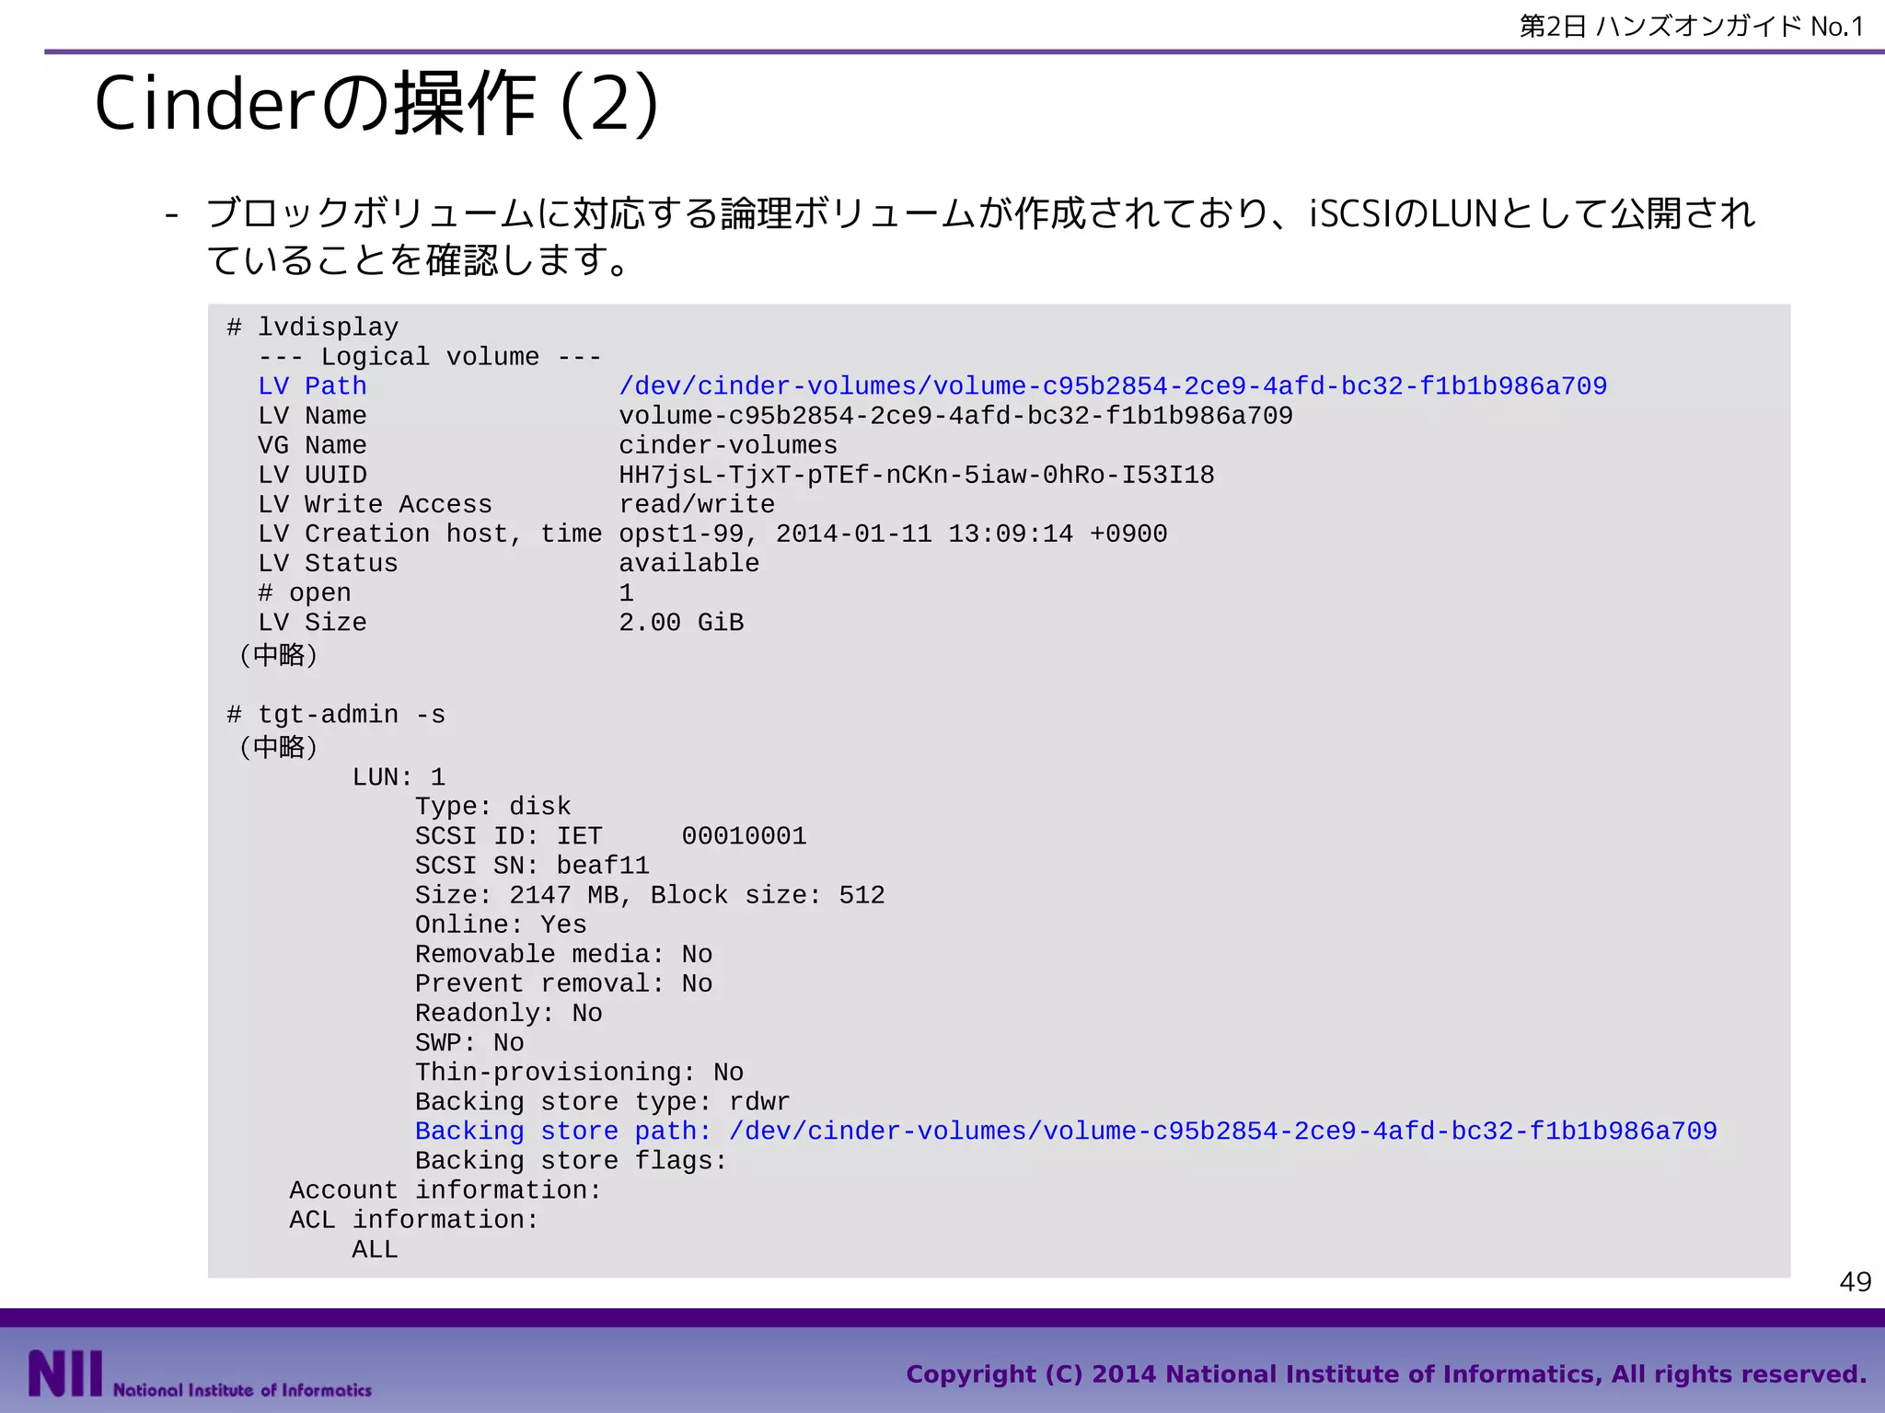
Task: Click the header text '第2日 ハンズオンガイド No.1'
Action: [1692, 26]
